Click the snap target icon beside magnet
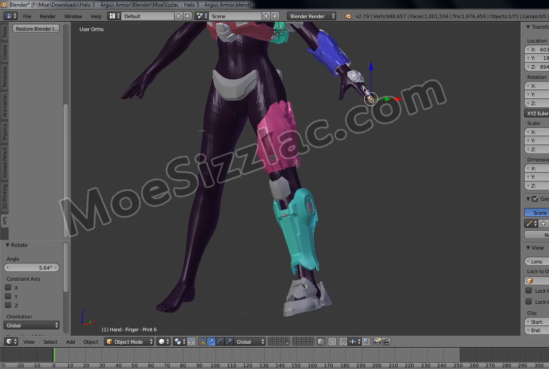This screenshot has height=369, width=549. tap(366, 342)
